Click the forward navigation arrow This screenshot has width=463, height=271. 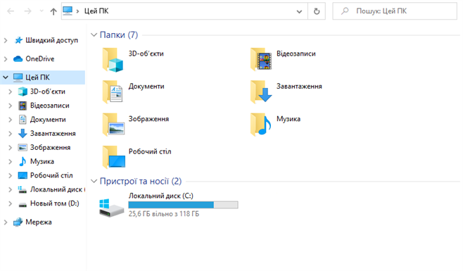(27, 11)
